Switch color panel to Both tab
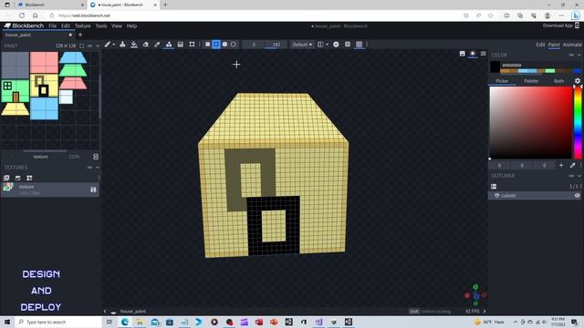 [x=558, y=81]
